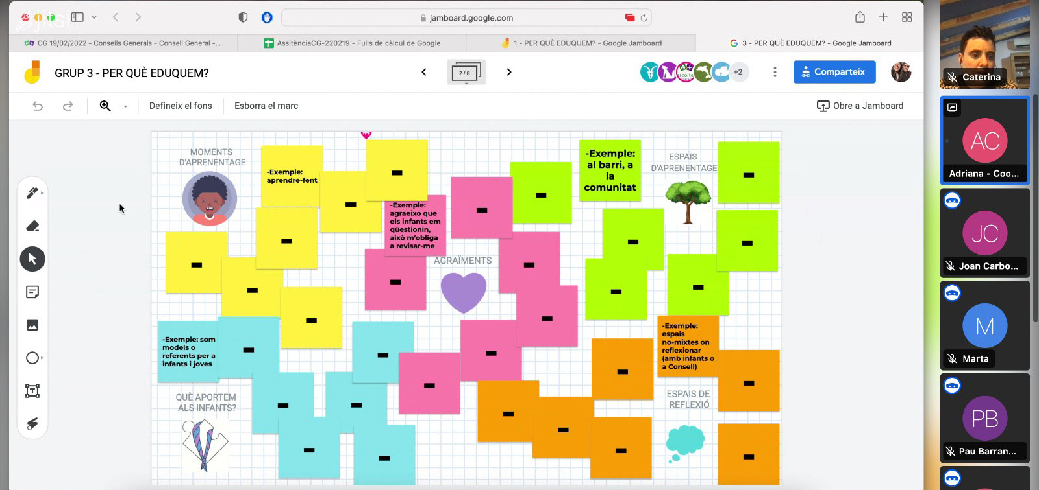Viewport: 1039px width, 490px height.
Task: Switch to '1 - PER QUÈ EDUQUEM?' tab
Action: 581,43
